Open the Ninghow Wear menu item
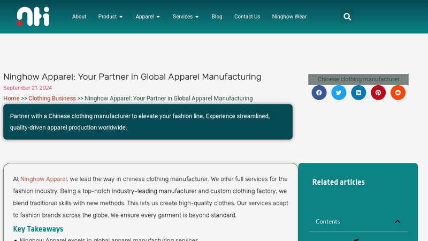Viewport: 428px width, 241px height. click(289, 17)
